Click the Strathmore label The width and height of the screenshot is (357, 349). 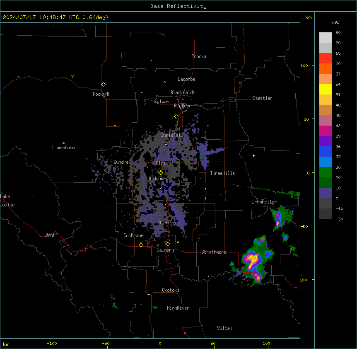(x=214, y=252)
